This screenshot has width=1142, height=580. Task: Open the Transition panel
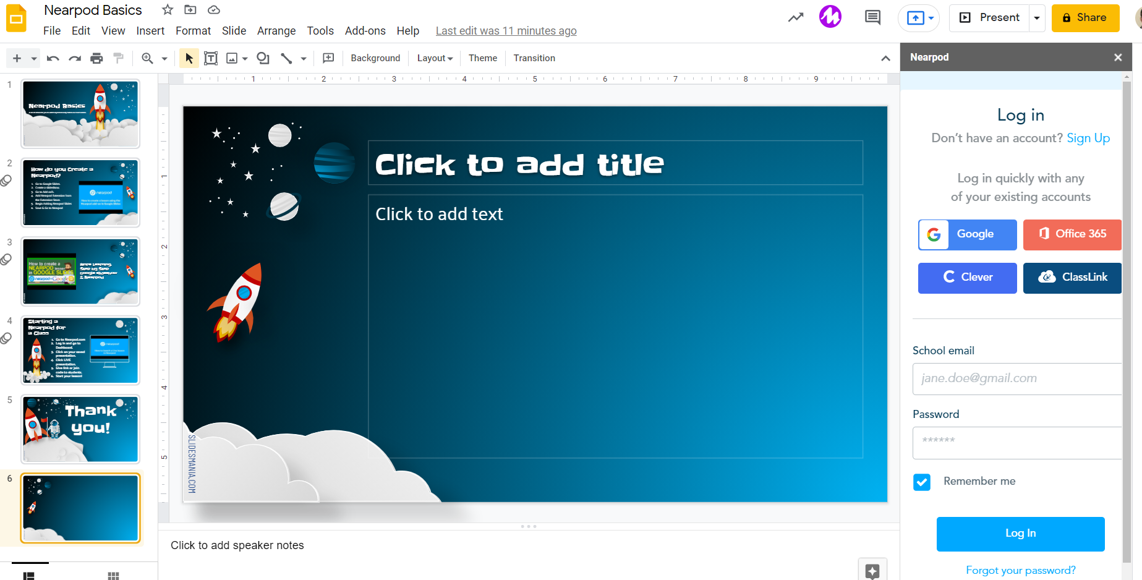click(x=534, y=58)
